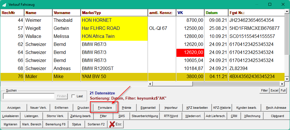
Task: Click the Lokalisieren button
Action: (11, 116)
